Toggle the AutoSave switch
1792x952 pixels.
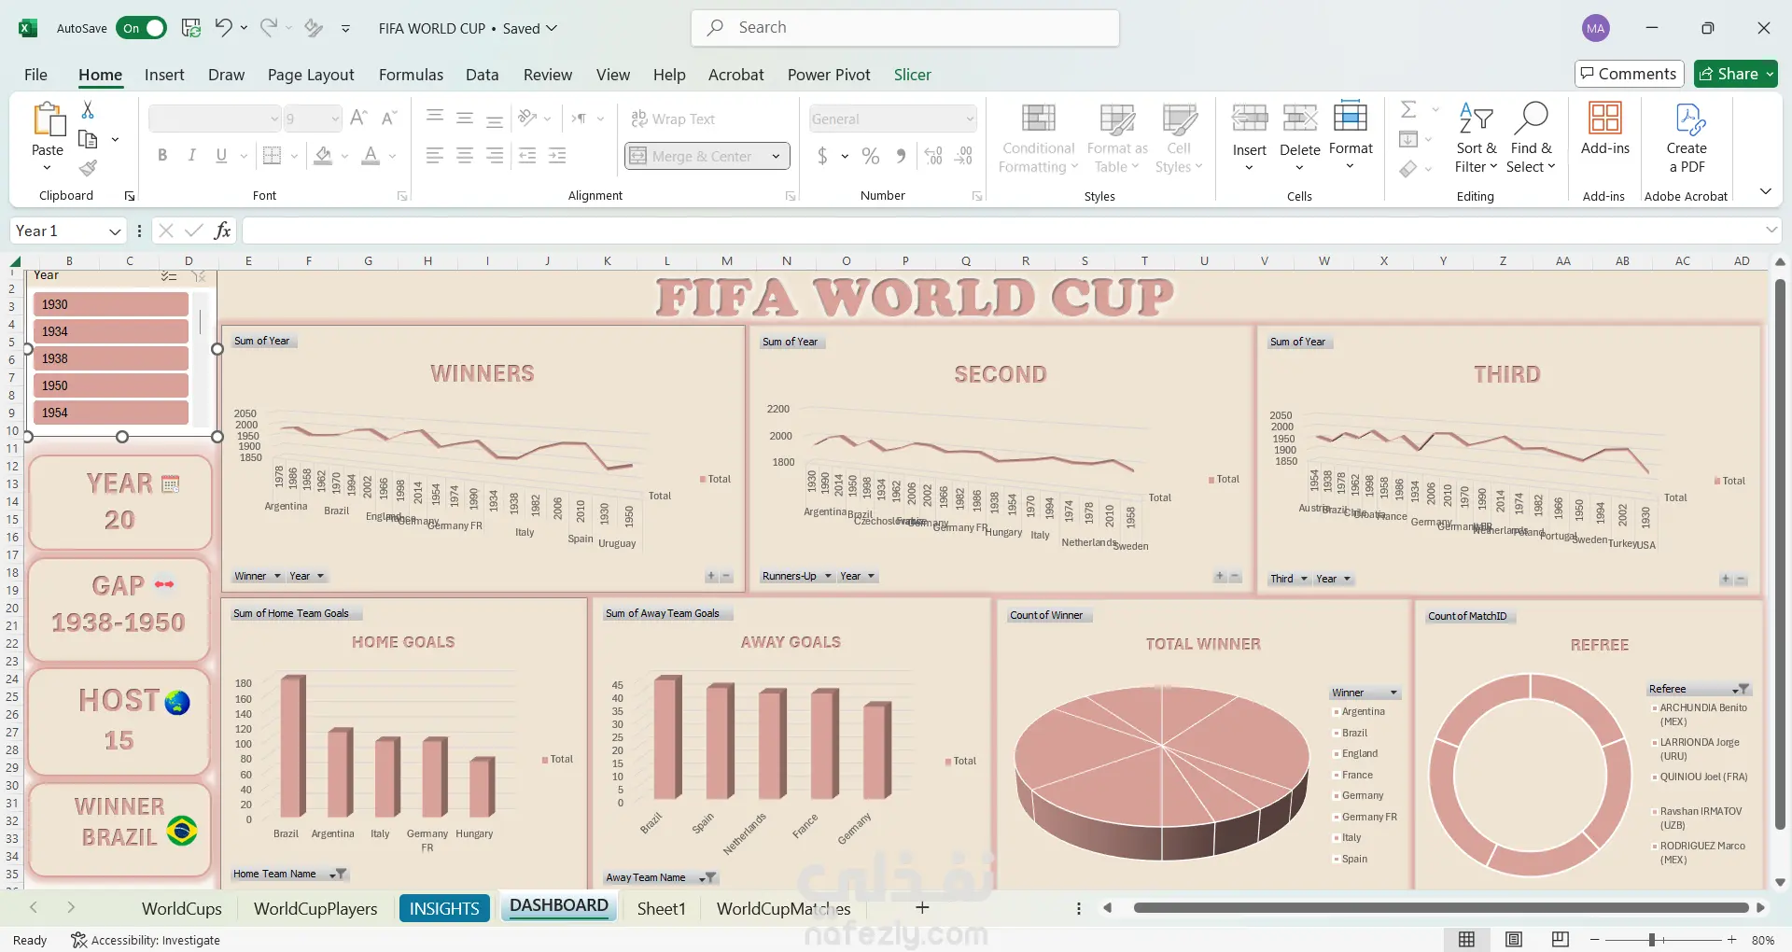pyautogui.click(x=142, y=28)
